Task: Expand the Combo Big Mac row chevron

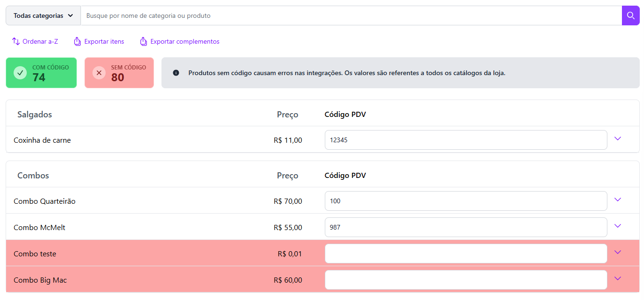Action: (618, 278)
